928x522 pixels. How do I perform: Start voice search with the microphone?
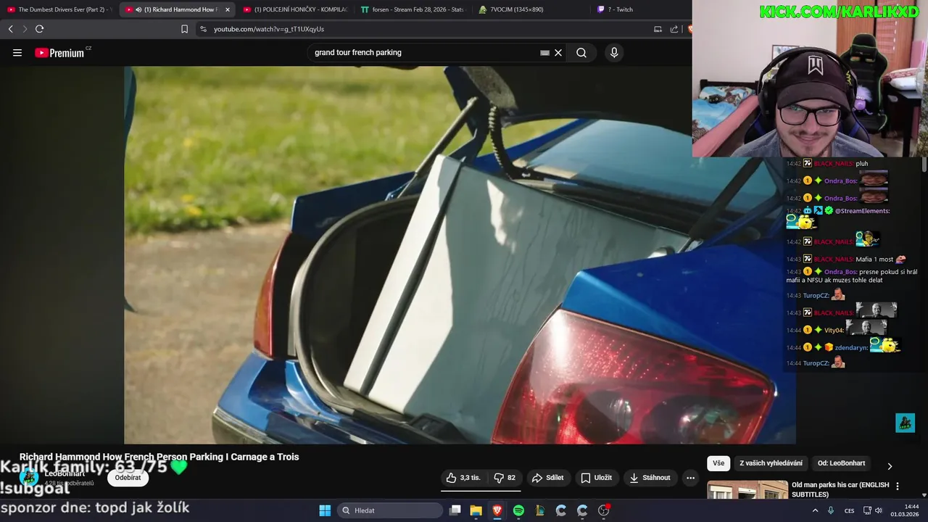614,52
